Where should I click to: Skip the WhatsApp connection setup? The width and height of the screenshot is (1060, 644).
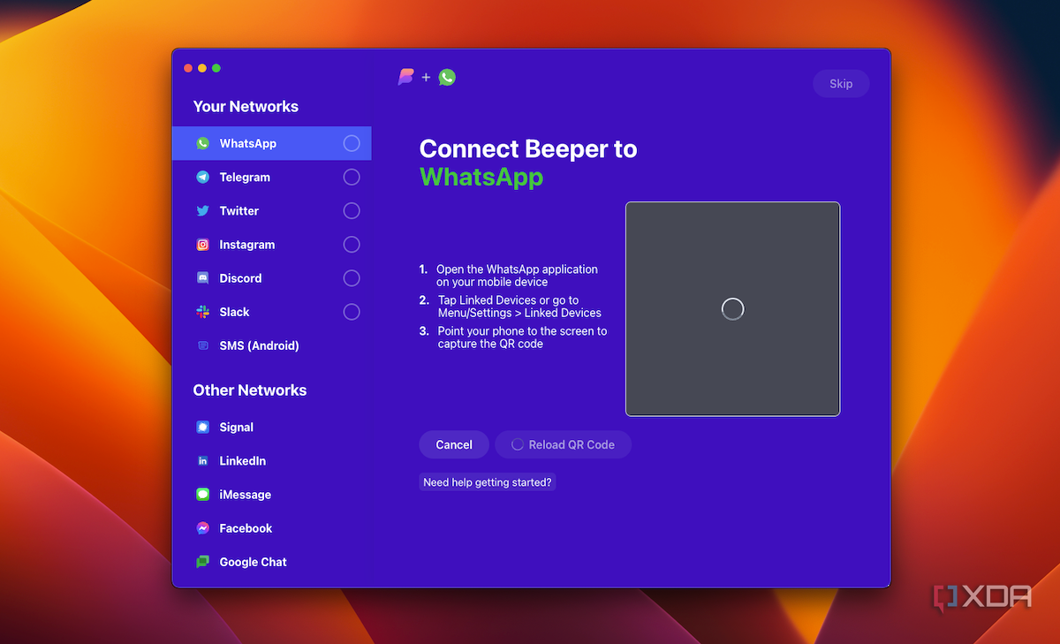tap(840, 83)
